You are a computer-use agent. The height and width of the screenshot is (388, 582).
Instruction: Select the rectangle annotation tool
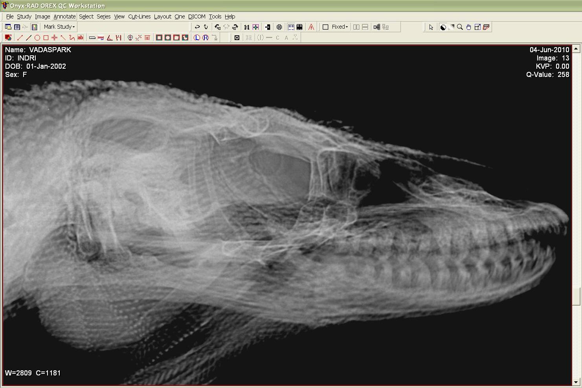pos(46,38)
